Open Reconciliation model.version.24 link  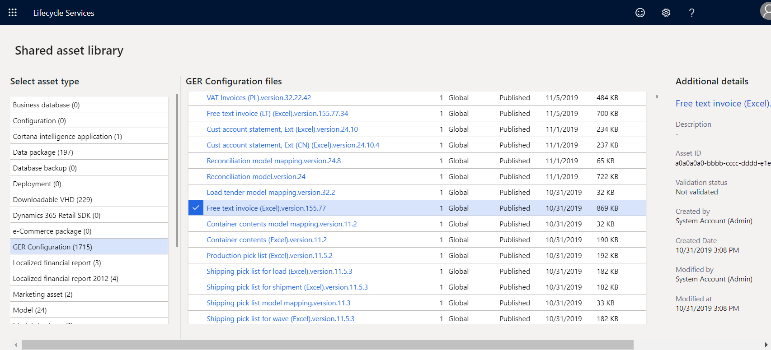click(256, 176)
